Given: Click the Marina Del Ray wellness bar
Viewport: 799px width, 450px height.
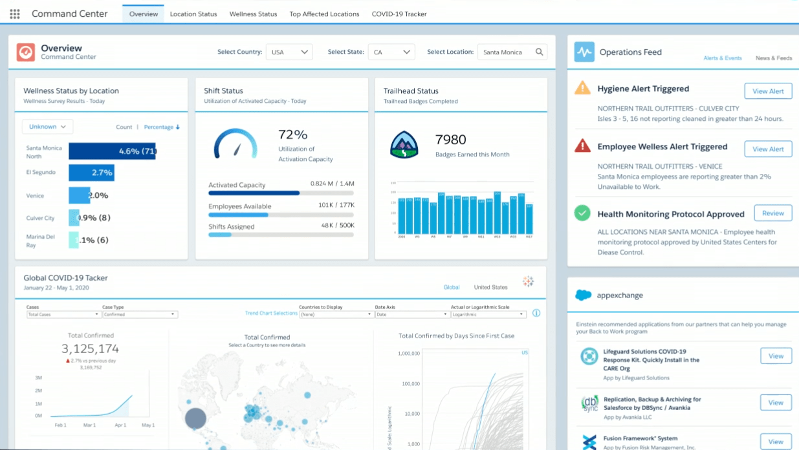Looking at the screenshot, I should pos(74,240).
